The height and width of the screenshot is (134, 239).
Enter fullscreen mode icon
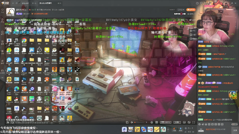click(194, 122)
